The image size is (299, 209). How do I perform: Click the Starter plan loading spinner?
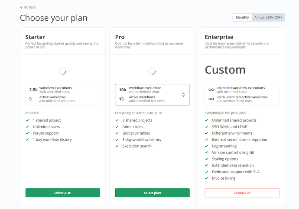click(x=62, y=71)
